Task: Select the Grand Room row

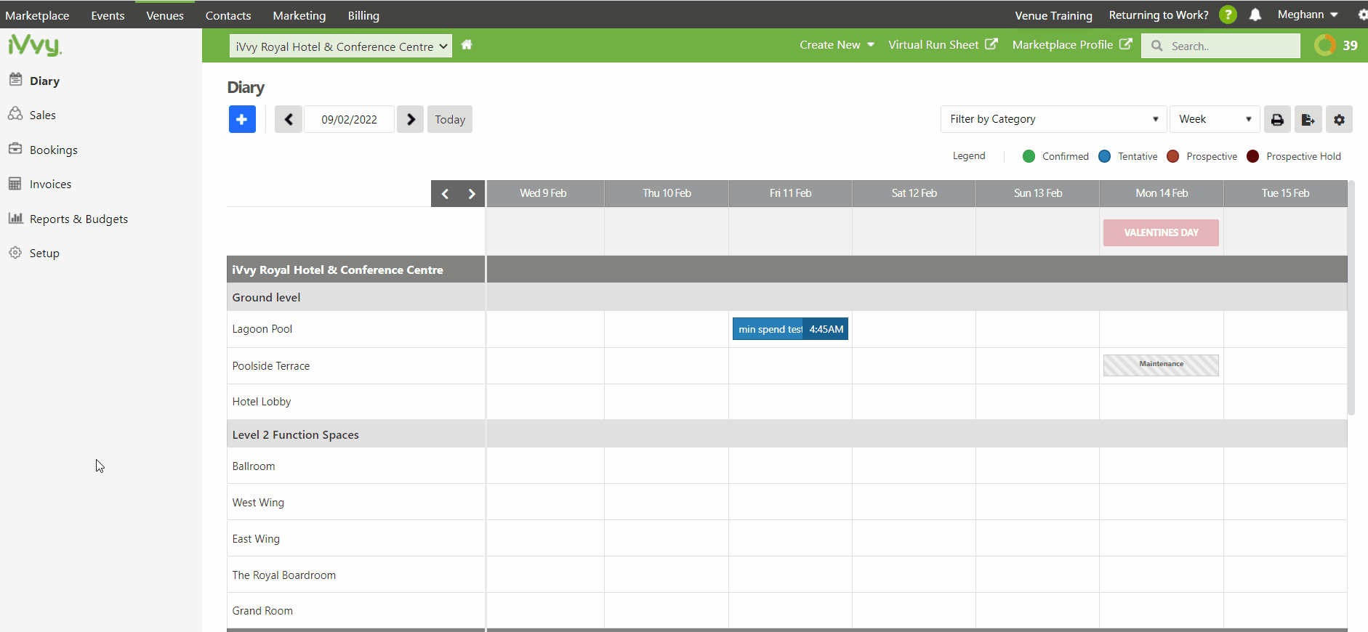Action: [x=355, y=611]
